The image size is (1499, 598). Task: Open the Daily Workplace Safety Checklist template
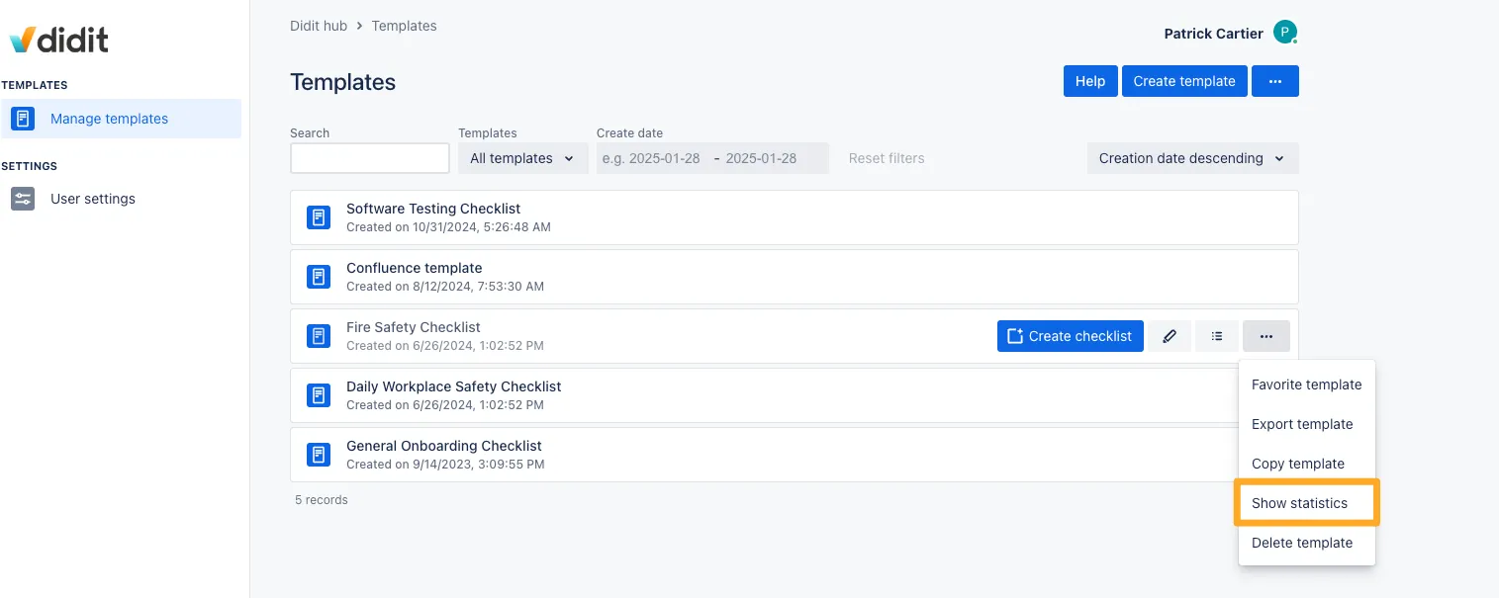762,395
